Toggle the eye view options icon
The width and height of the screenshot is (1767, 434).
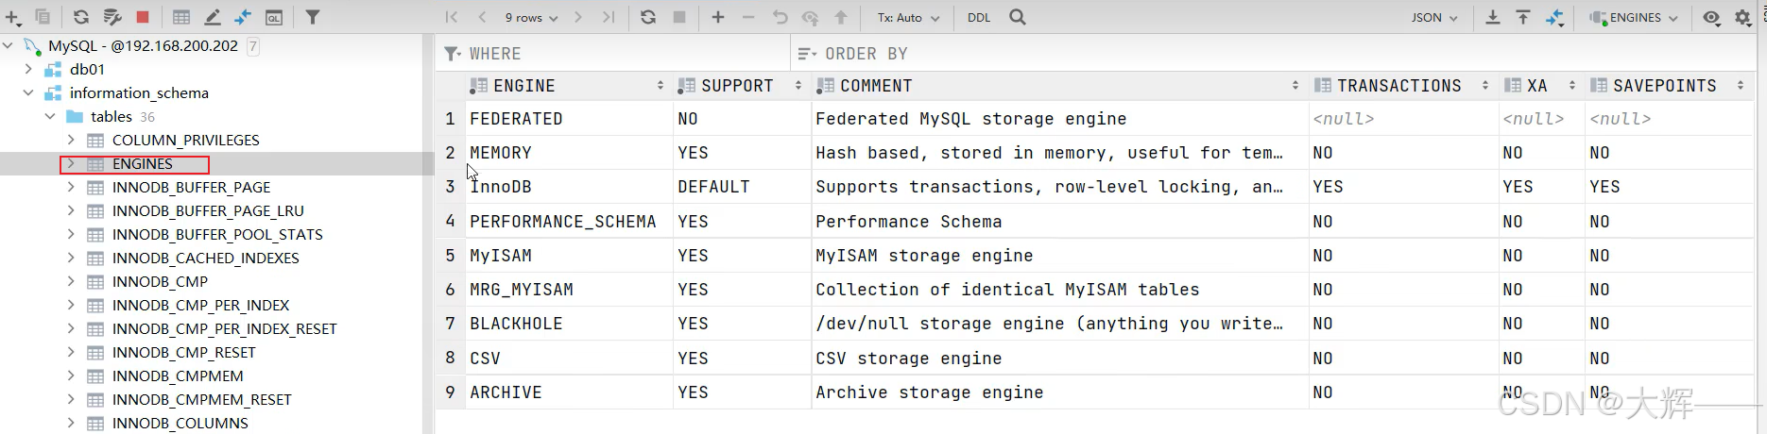(x=1711, y=18)
